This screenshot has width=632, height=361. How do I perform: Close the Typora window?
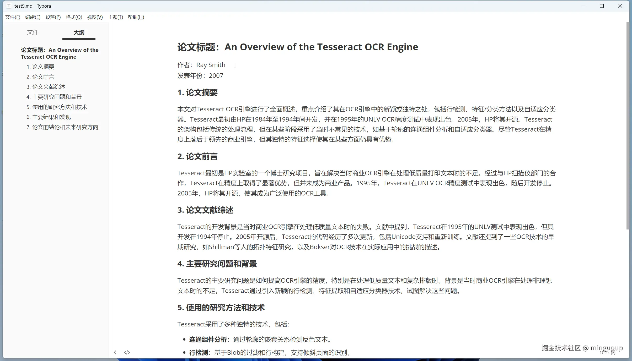(620, 6)
